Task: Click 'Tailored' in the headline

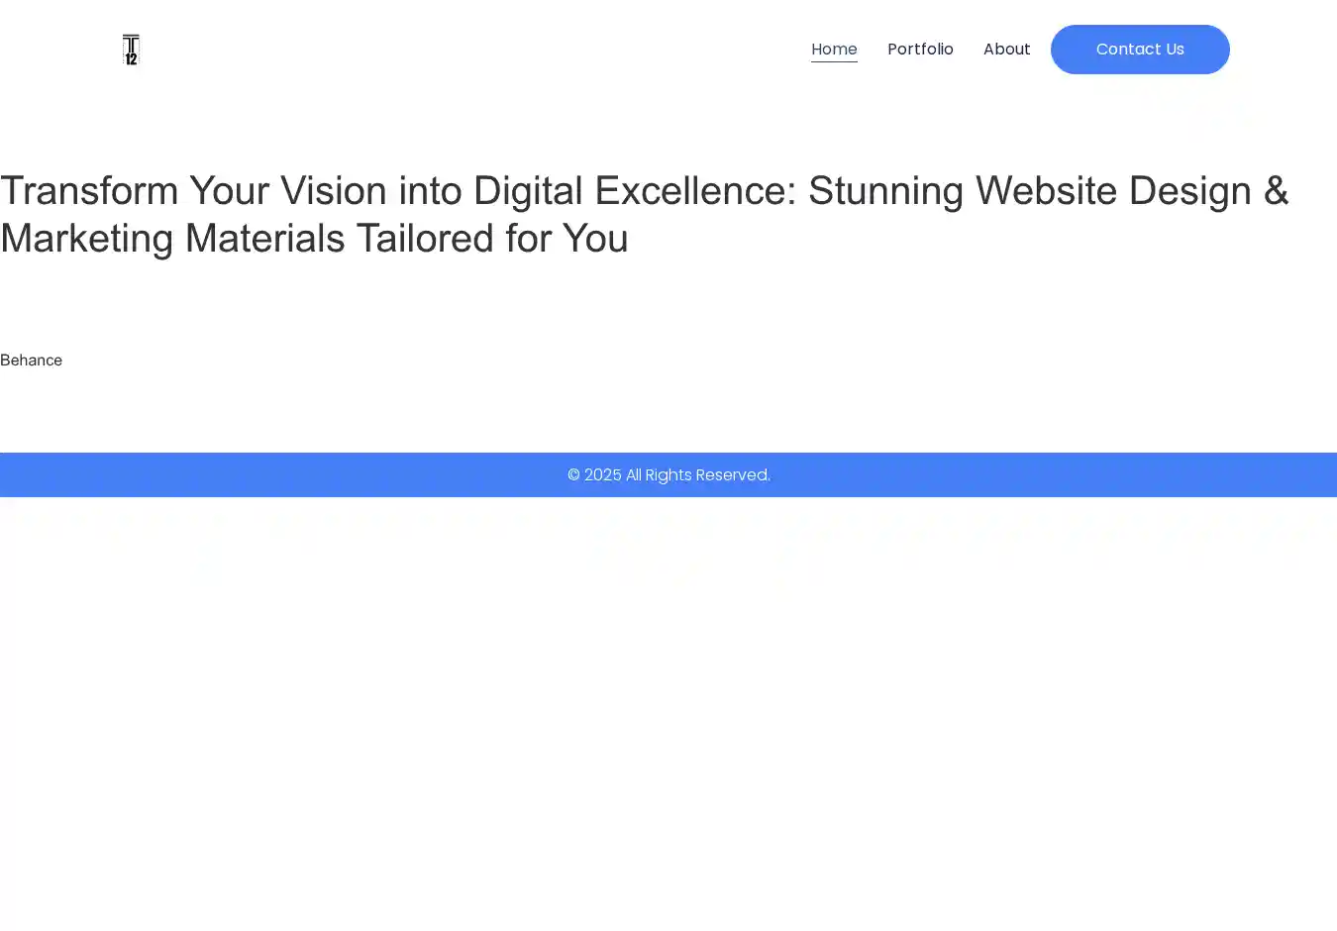Action: click(x=425, y=239)
